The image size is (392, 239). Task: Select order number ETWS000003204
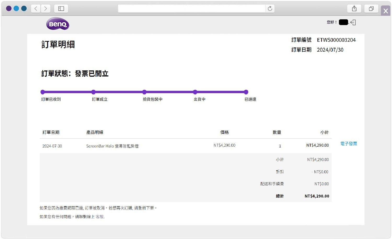pos(336,40)
